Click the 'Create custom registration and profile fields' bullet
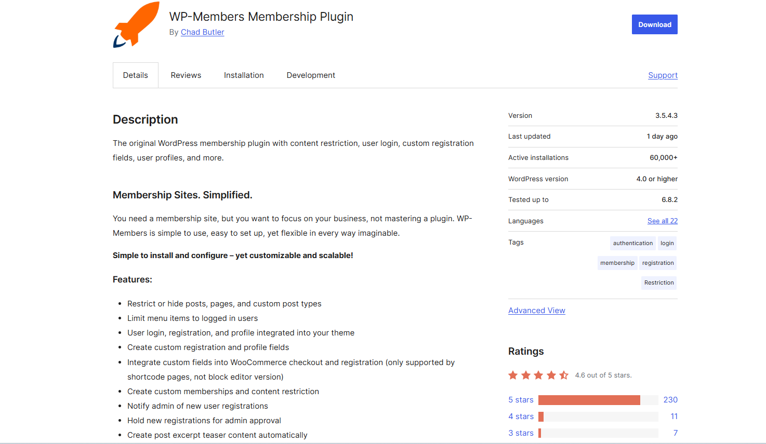 208,347
